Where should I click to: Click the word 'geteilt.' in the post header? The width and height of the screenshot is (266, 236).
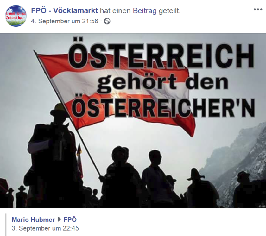click(x=169, y=11)
